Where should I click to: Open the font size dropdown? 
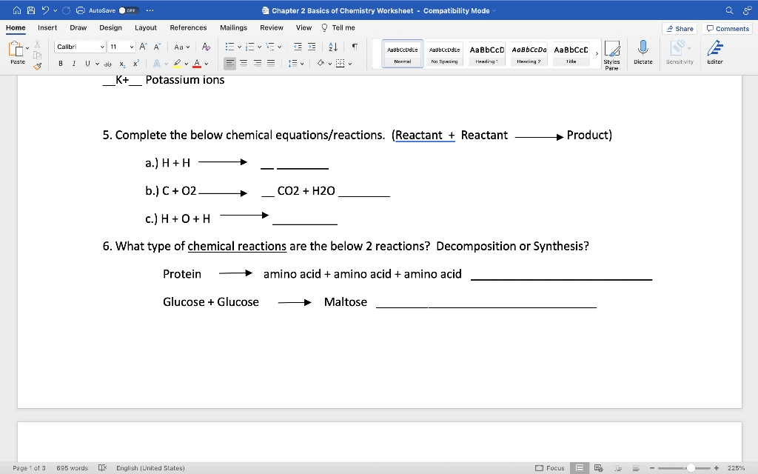pyautogui.click(x=131, y=47)
